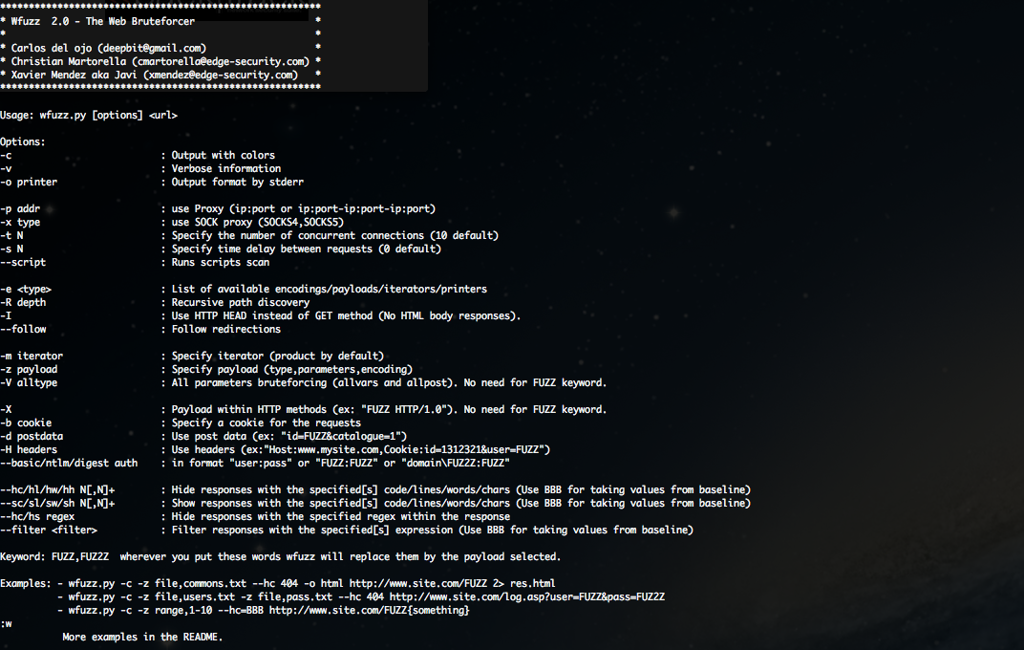The image size is (1024, 650).
Task: Click the '--filter <filter>' option
Action: (x=49, y=531)
